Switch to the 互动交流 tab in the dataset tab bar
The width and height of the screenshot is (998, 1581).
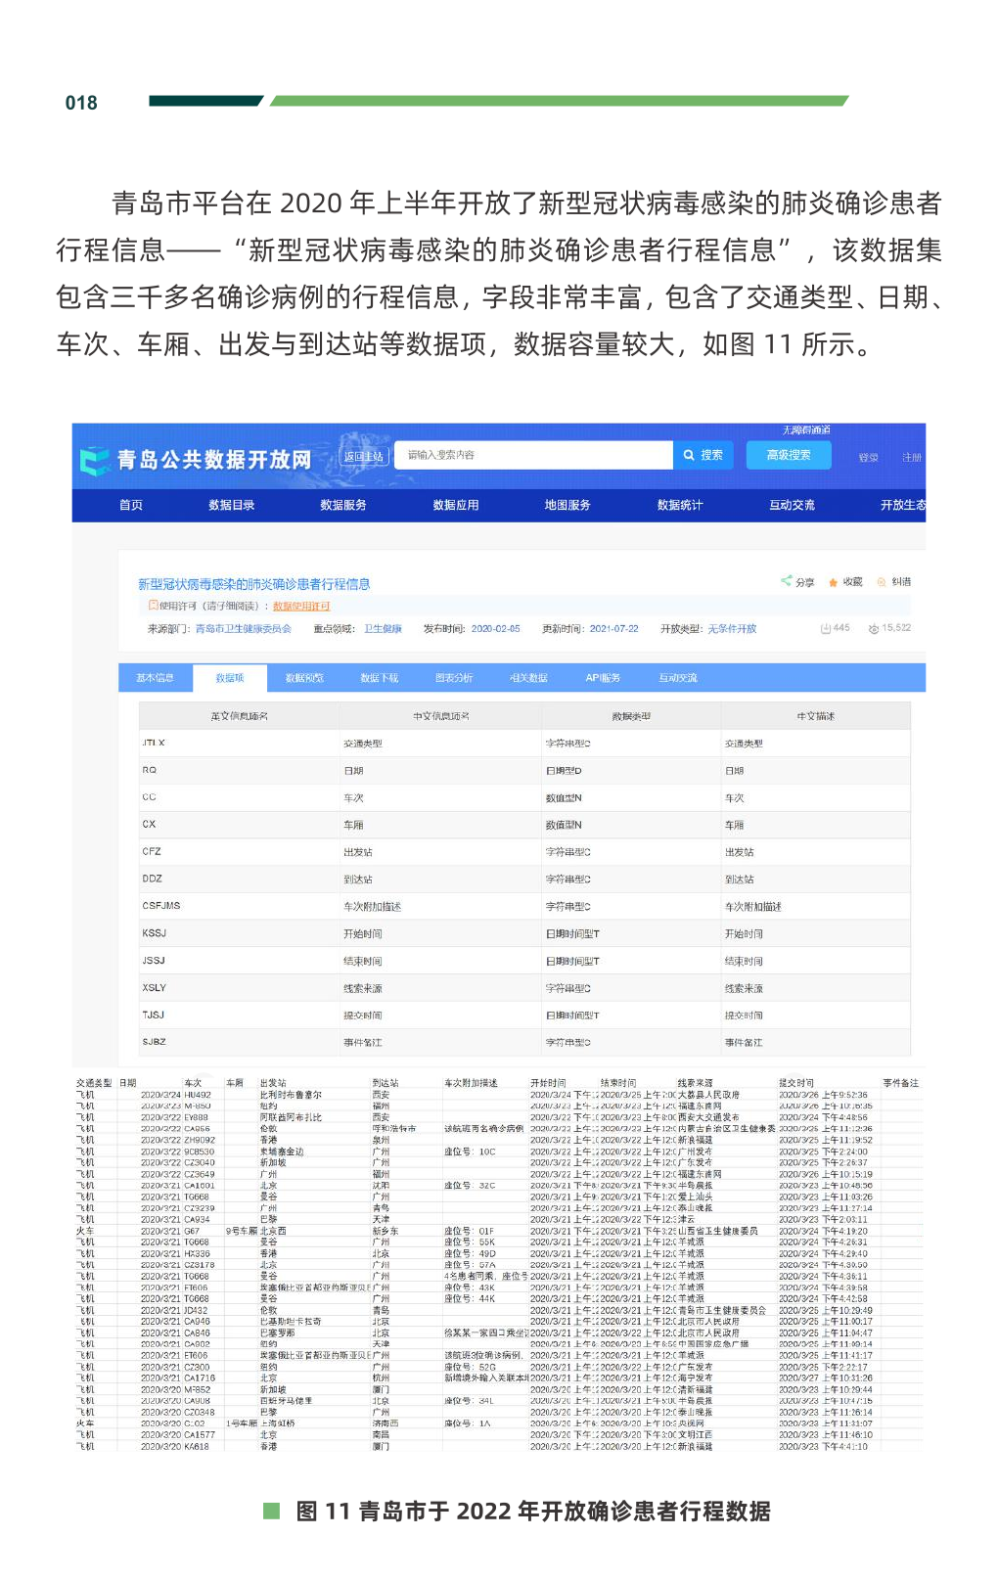(678, 678)
